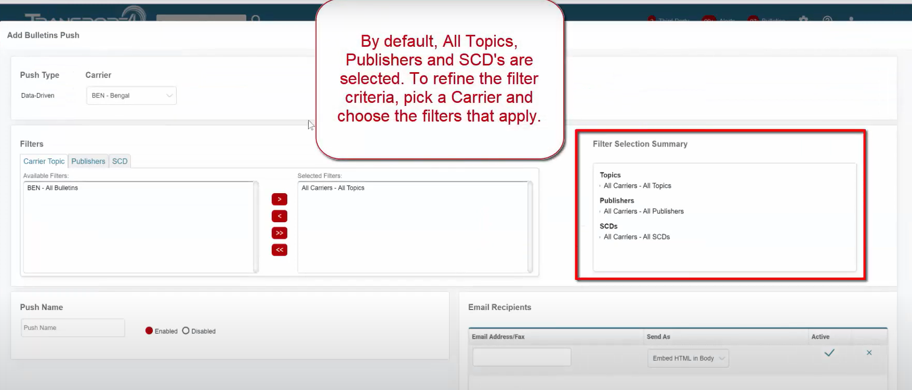Open the Carrier dropdown showing BEN - Bengal
The image size is (912, 390).
point(131,96)
